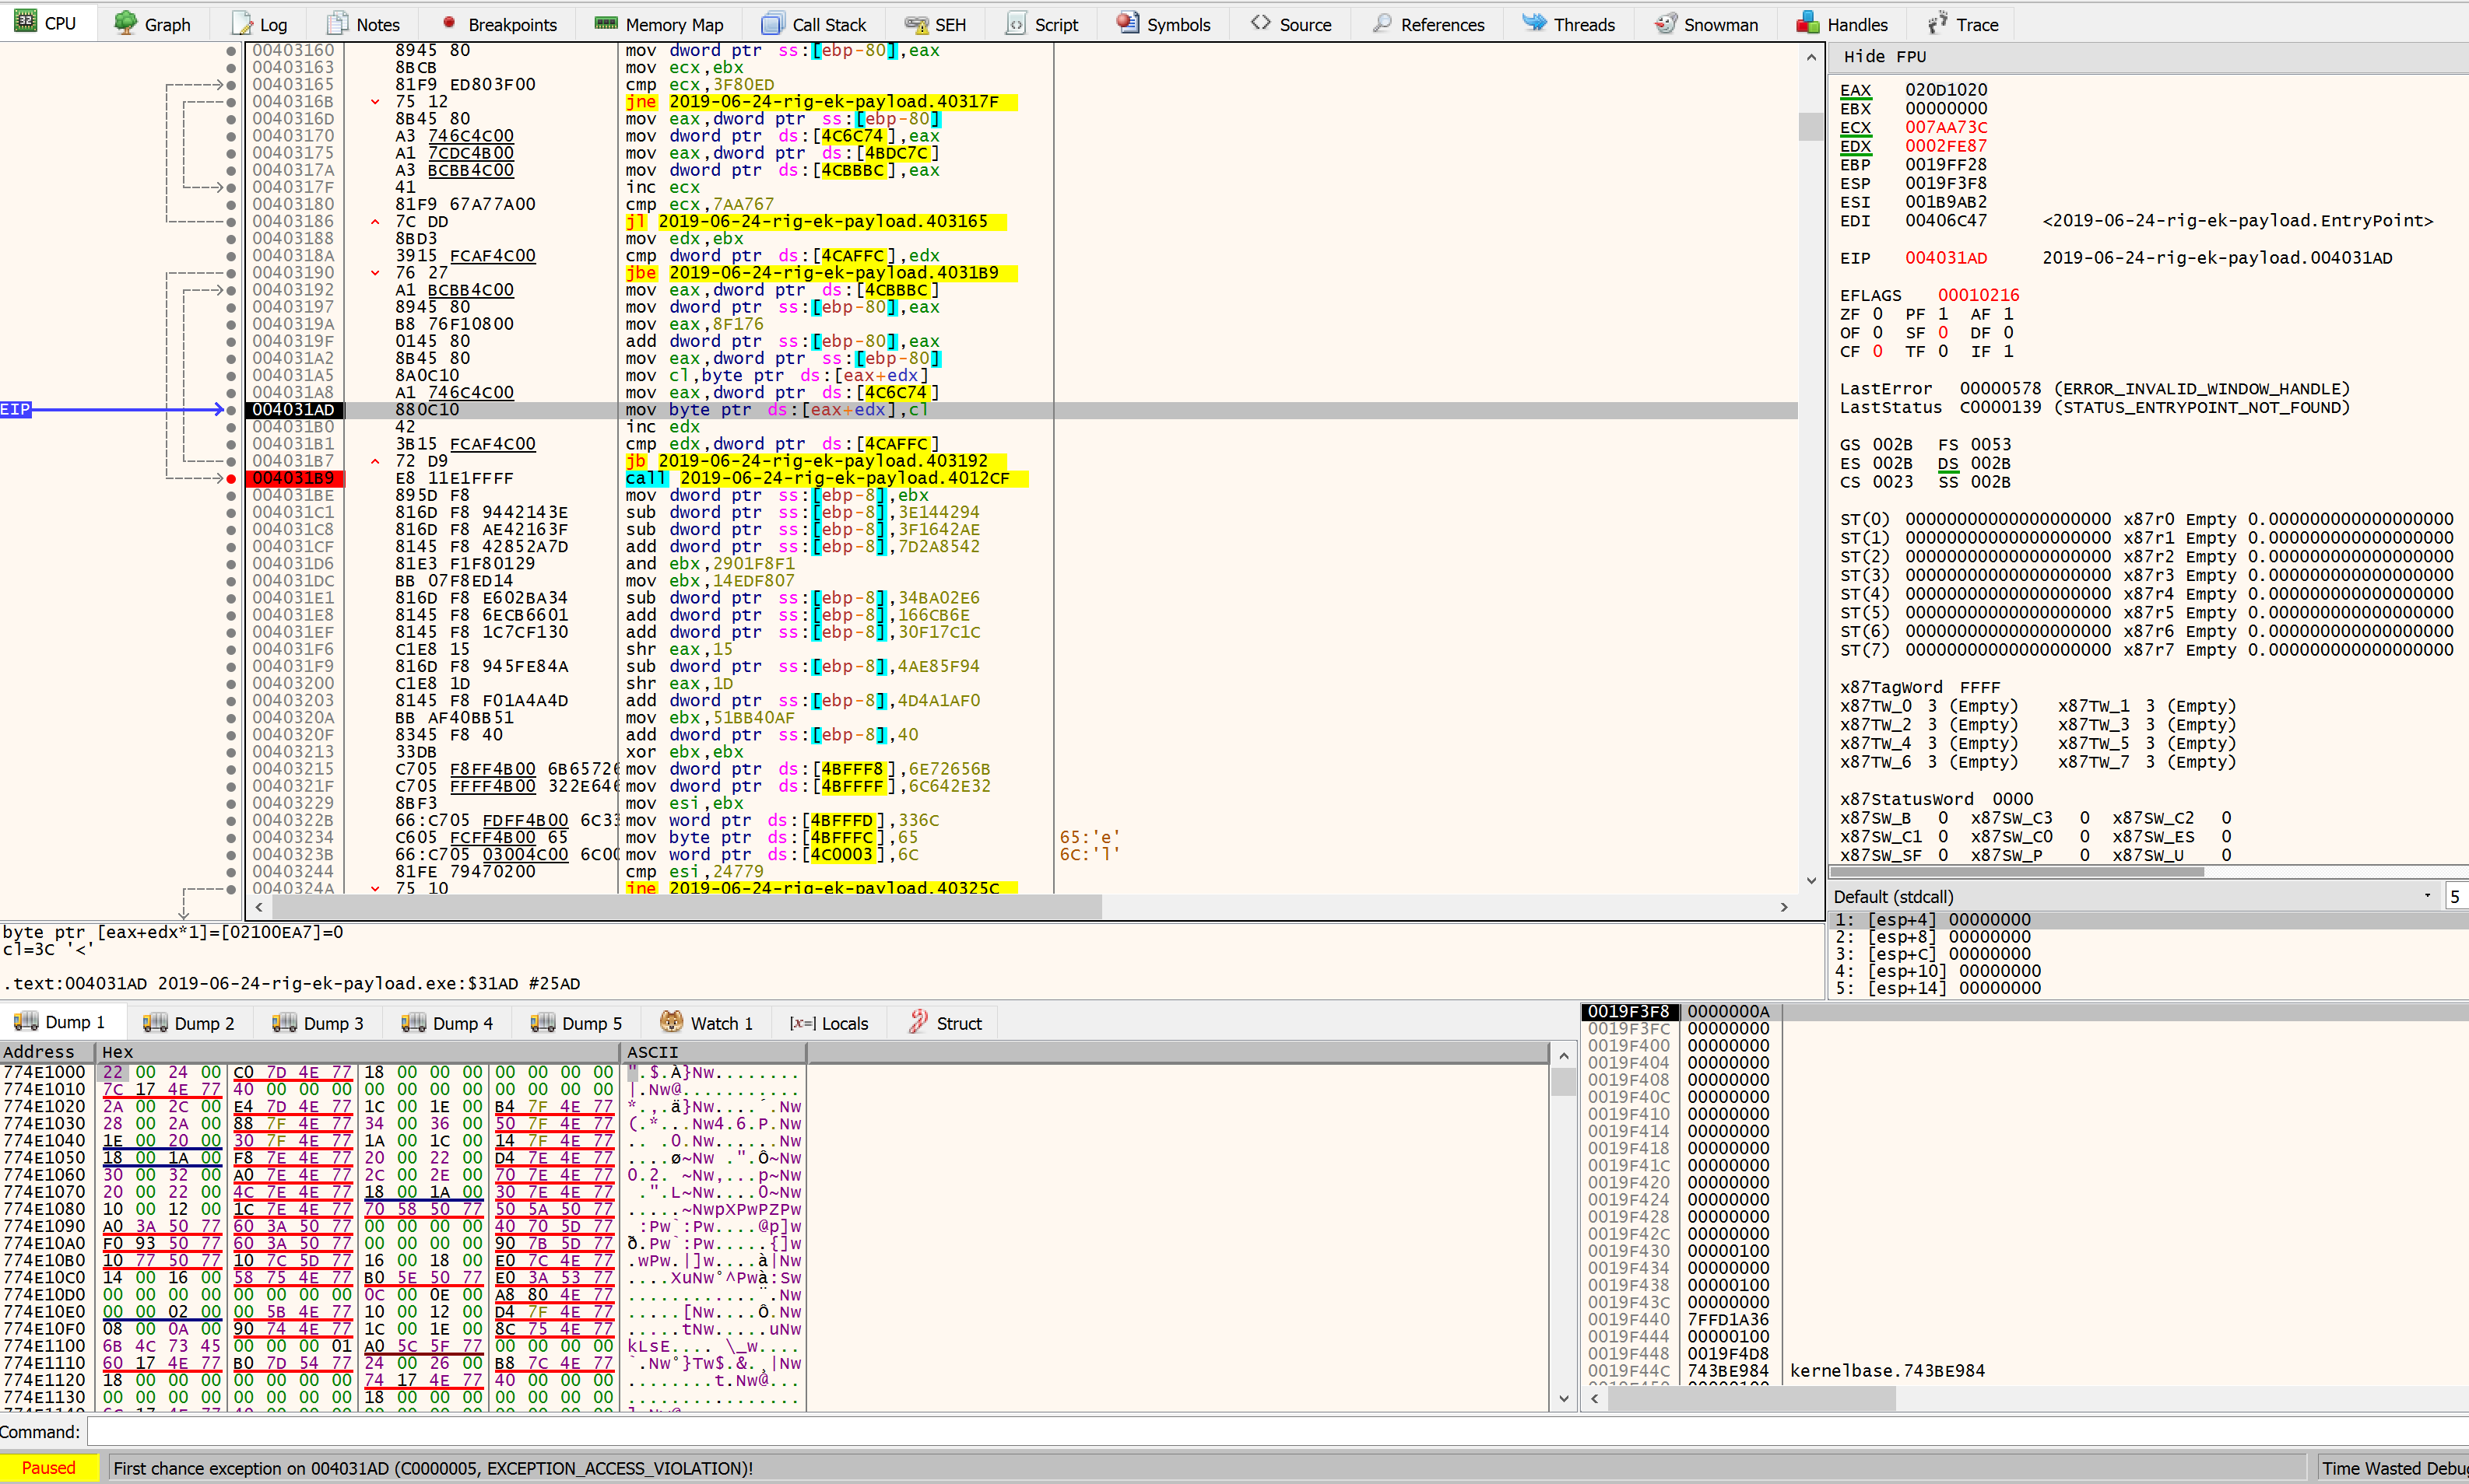Toggle breakpoint bullet at address 004031BE

[231, 496]
